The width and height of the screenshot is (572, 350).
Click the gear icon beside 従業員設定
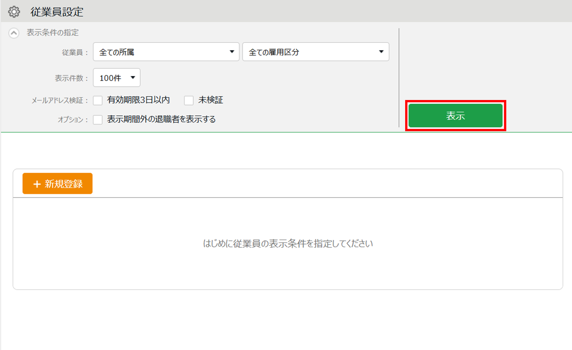click(x=14, y=12)
